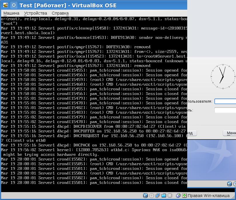Click the sticky window button in title bar
Image resolution: width=236 pixels, height=200 pixels.
pos(14,5)
